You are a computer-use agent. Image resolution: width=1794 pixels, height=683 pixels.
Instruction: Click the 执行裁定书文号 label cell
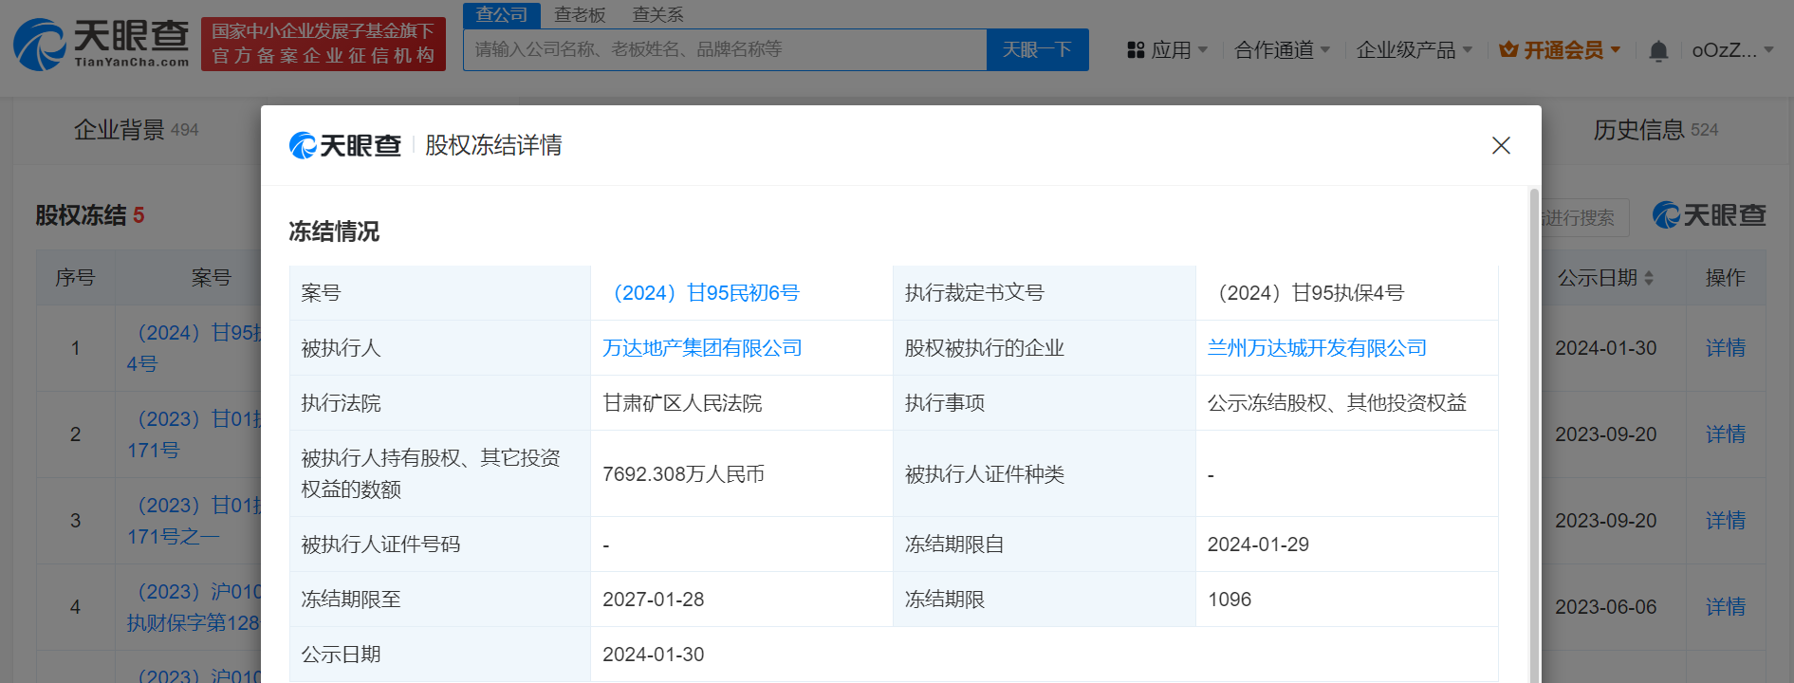pyautogui.click(x=1044, y=293)
